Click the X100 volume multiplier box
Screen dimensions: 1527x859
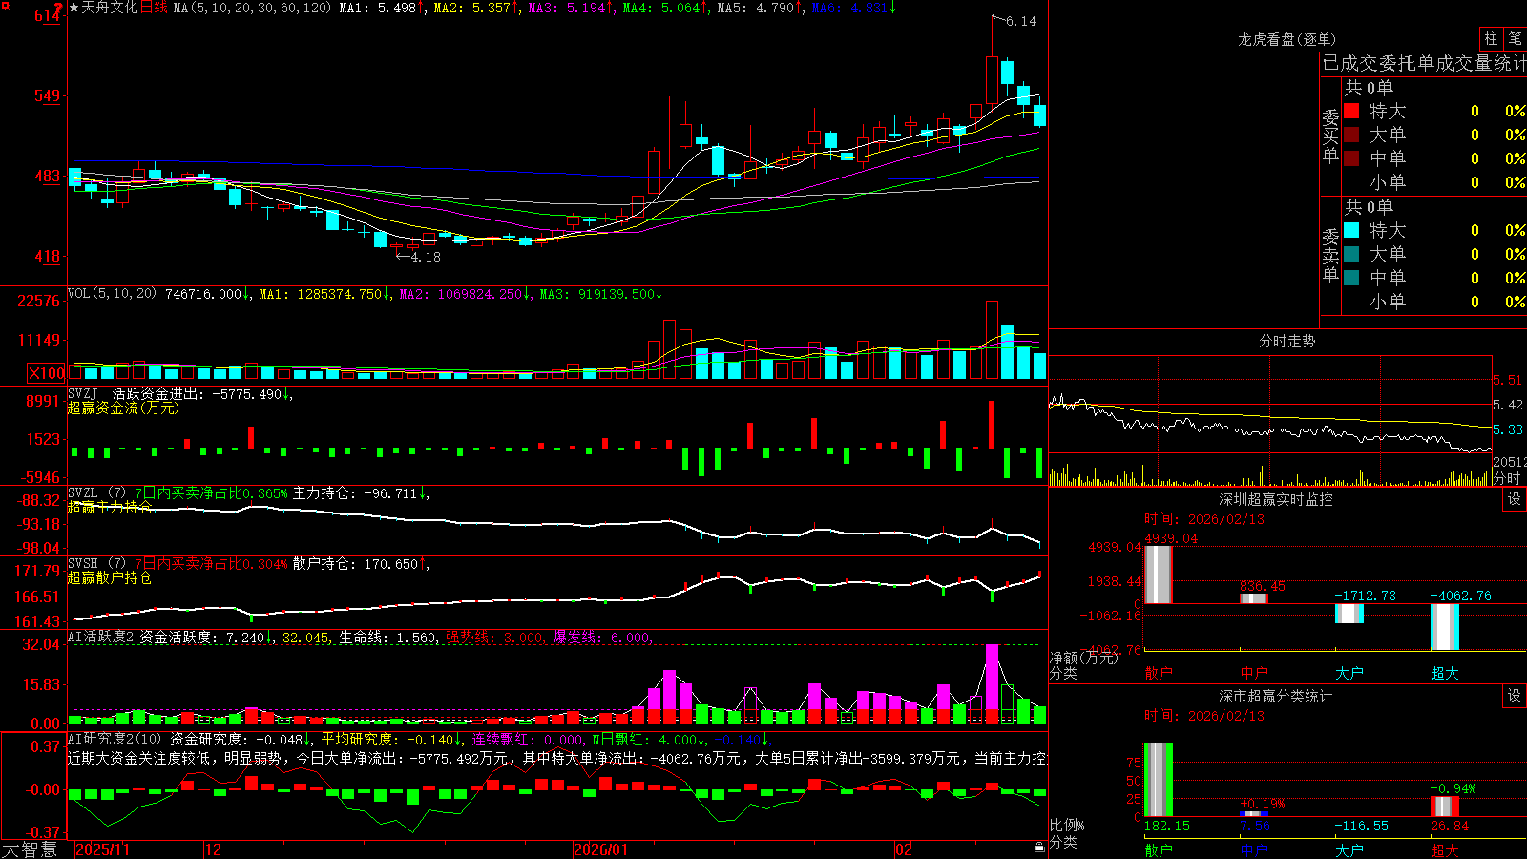pyautogui.click(x=46, y=373)
